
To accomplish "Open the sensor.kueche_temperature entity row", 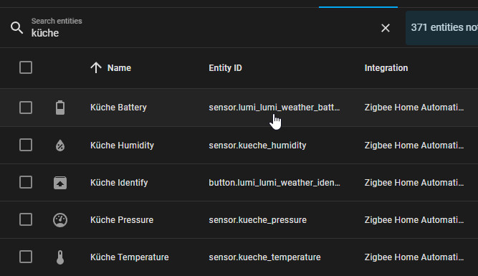I will tap(239, 257).
